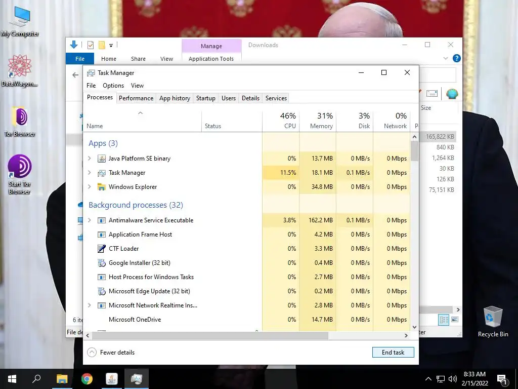Image resolution: width=518 pixels, height=389 pixels.
Task: Switch Explorer to details view icon
Action: [x=444, y=320]
